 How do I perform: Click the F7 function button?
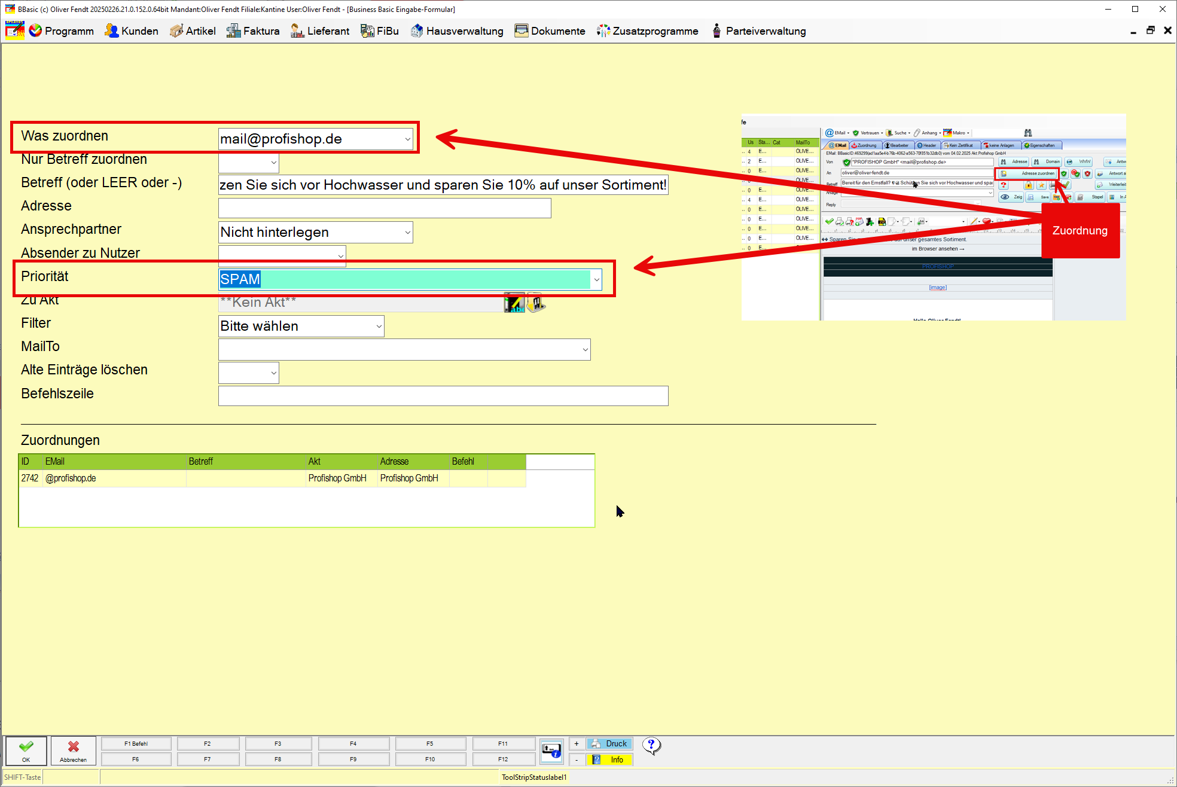pyautogui.click(x=208, y=759)
